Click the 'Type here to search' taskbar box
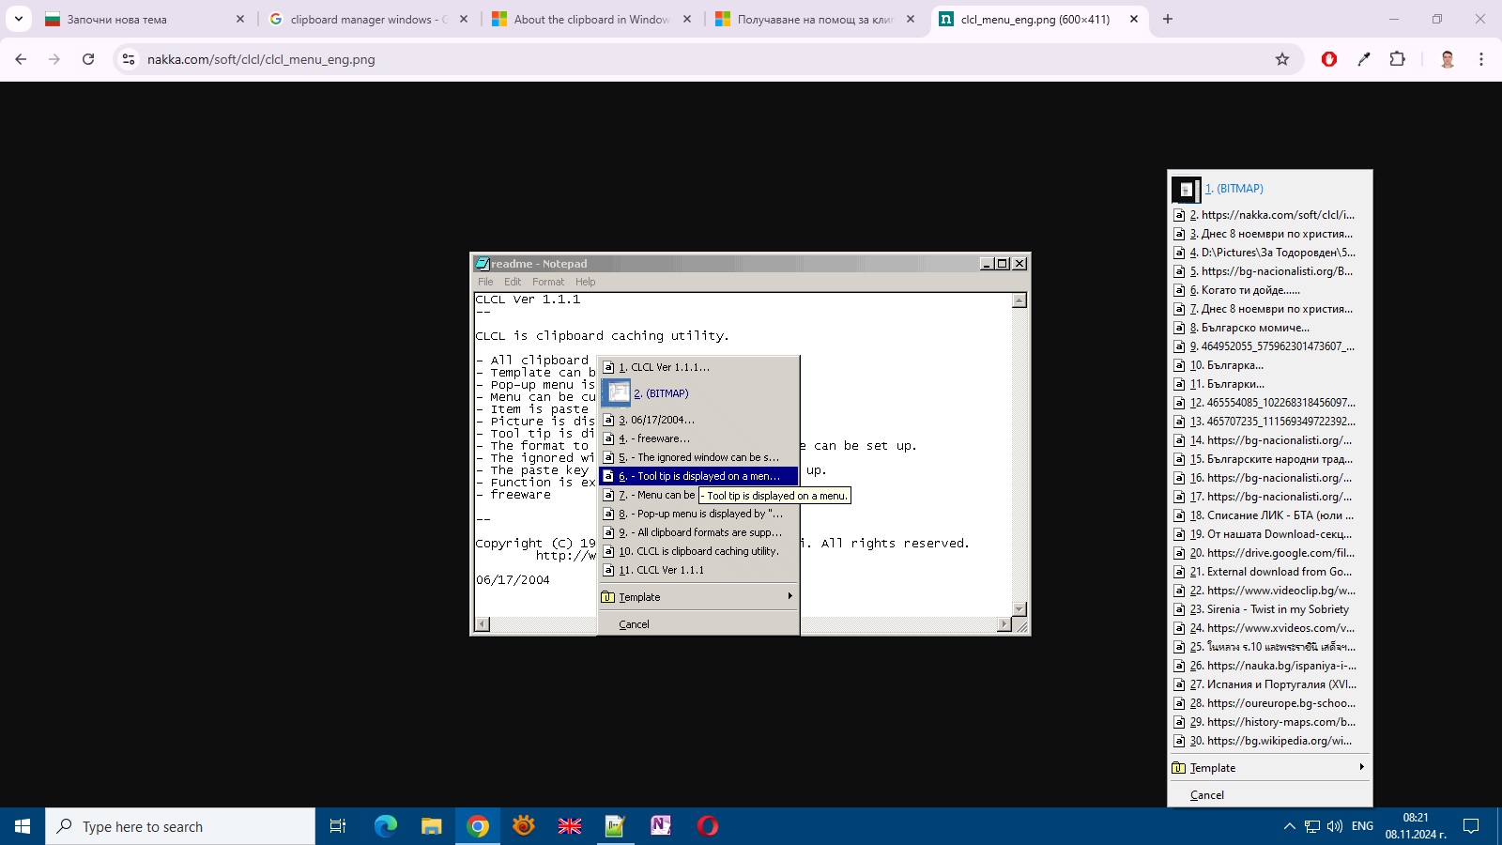The image size is (1502, 845). (180, 826)
